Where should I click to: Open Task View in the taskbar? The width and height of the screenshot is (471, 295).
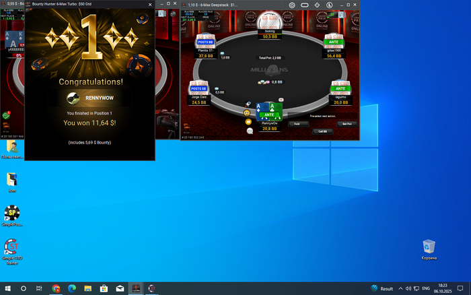[x=39, y=288]
